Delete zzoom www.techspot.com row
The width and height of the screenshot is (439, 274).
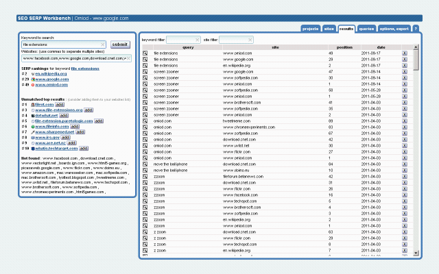click(x=405, y=201)
